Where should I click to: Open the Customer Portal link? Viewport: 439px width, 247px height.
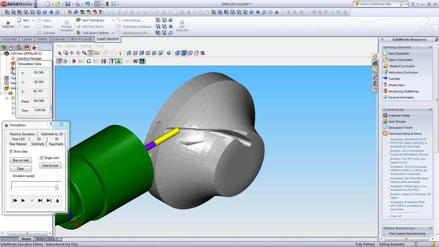click(399, 115)
